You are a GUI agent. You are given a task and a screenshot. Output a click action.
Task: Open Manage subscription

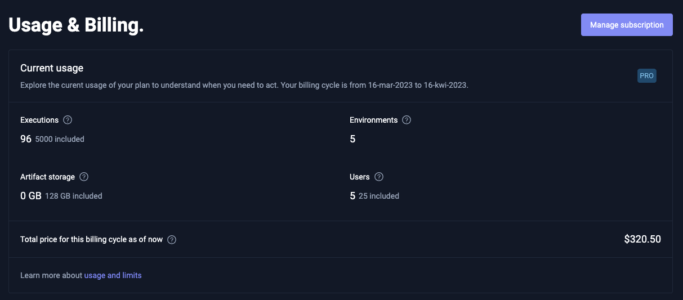pos(627,25)
